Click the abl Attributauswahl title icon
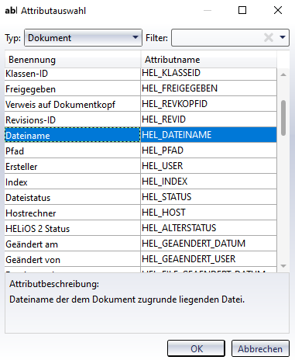Viewport: 295px width, 360px height. point(11,11)
